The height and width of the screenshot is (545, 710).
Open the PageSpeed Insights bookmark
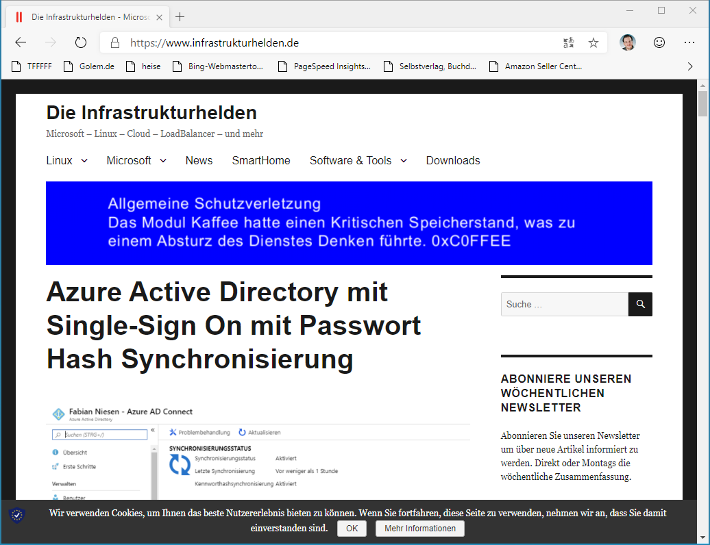click(324, 66)
